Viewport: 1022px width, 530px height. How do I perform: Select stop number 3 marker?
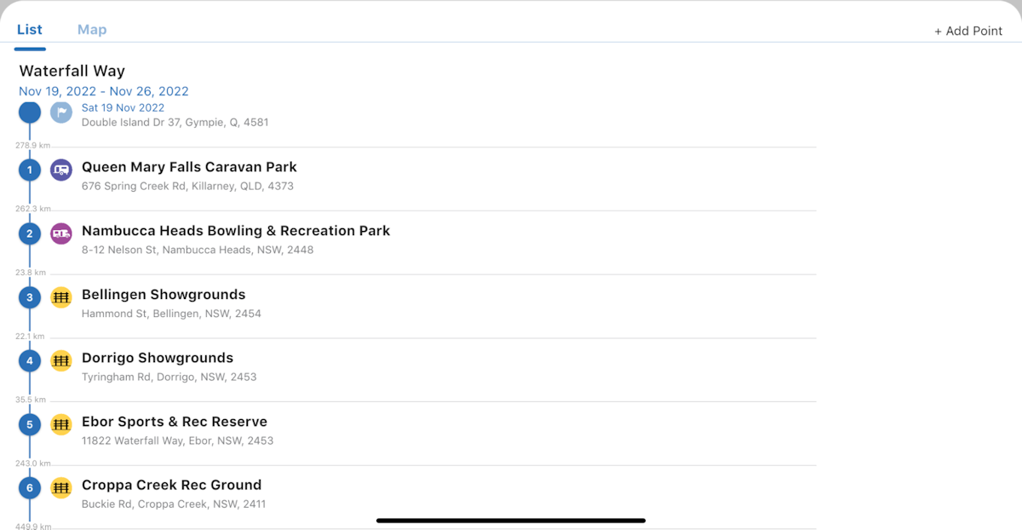(x=30, y=297)
